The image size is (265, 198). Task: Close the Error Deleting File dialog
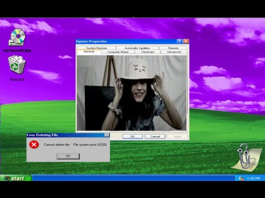coord(107,135)
